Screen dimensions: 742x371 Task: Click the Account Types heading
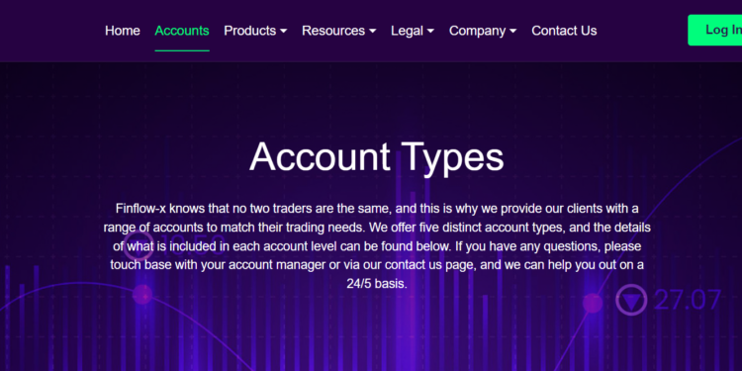(x=377, y=157)
